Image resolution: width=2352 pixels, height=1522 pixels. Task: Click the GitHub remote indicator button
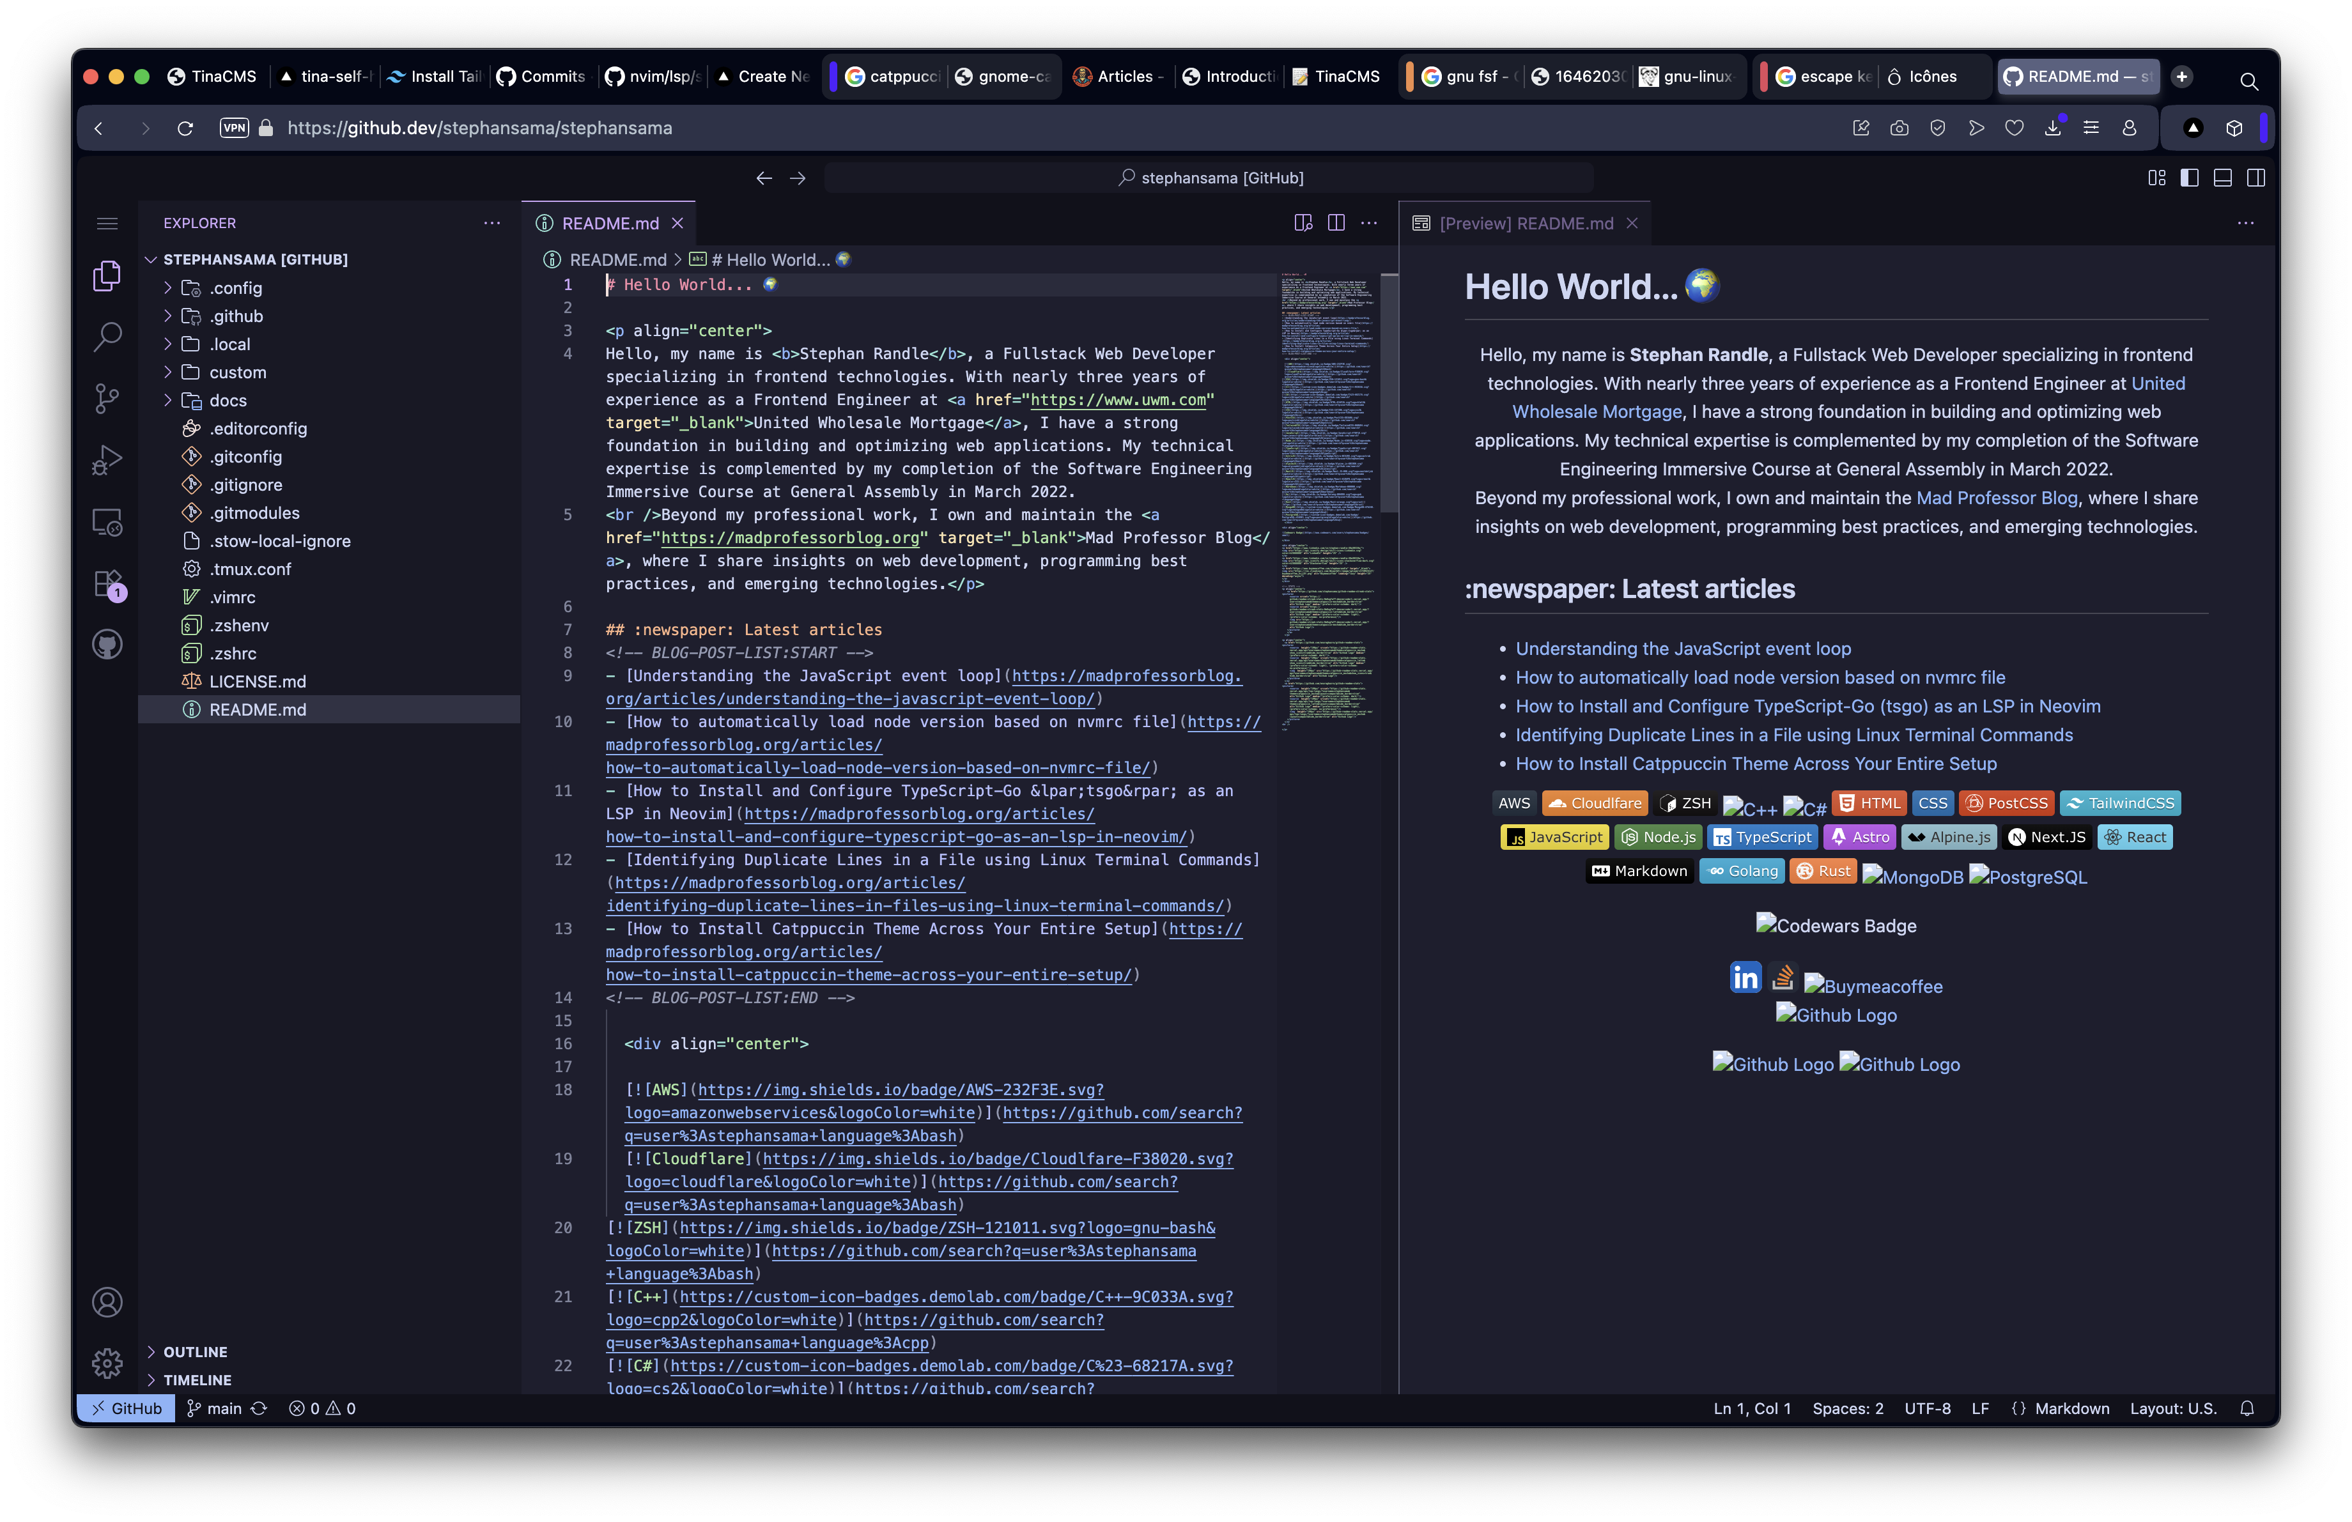coord(127,1408)
